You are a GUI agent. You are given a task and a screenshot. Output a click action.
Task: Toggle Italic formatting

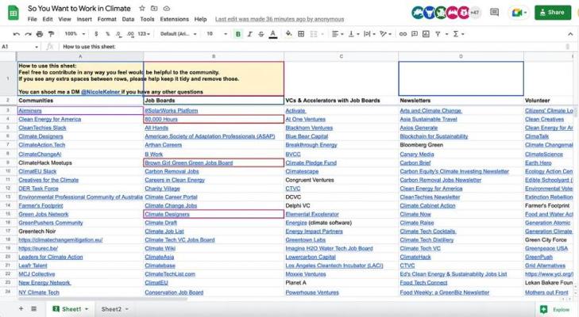tap(249, 34)
